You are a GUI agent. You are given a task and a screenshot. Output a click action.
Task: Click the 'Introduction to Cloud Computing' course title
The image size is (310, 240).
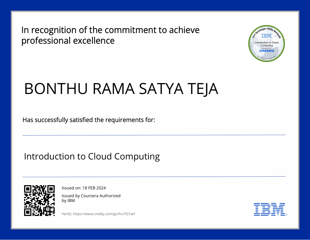(92, 157)
